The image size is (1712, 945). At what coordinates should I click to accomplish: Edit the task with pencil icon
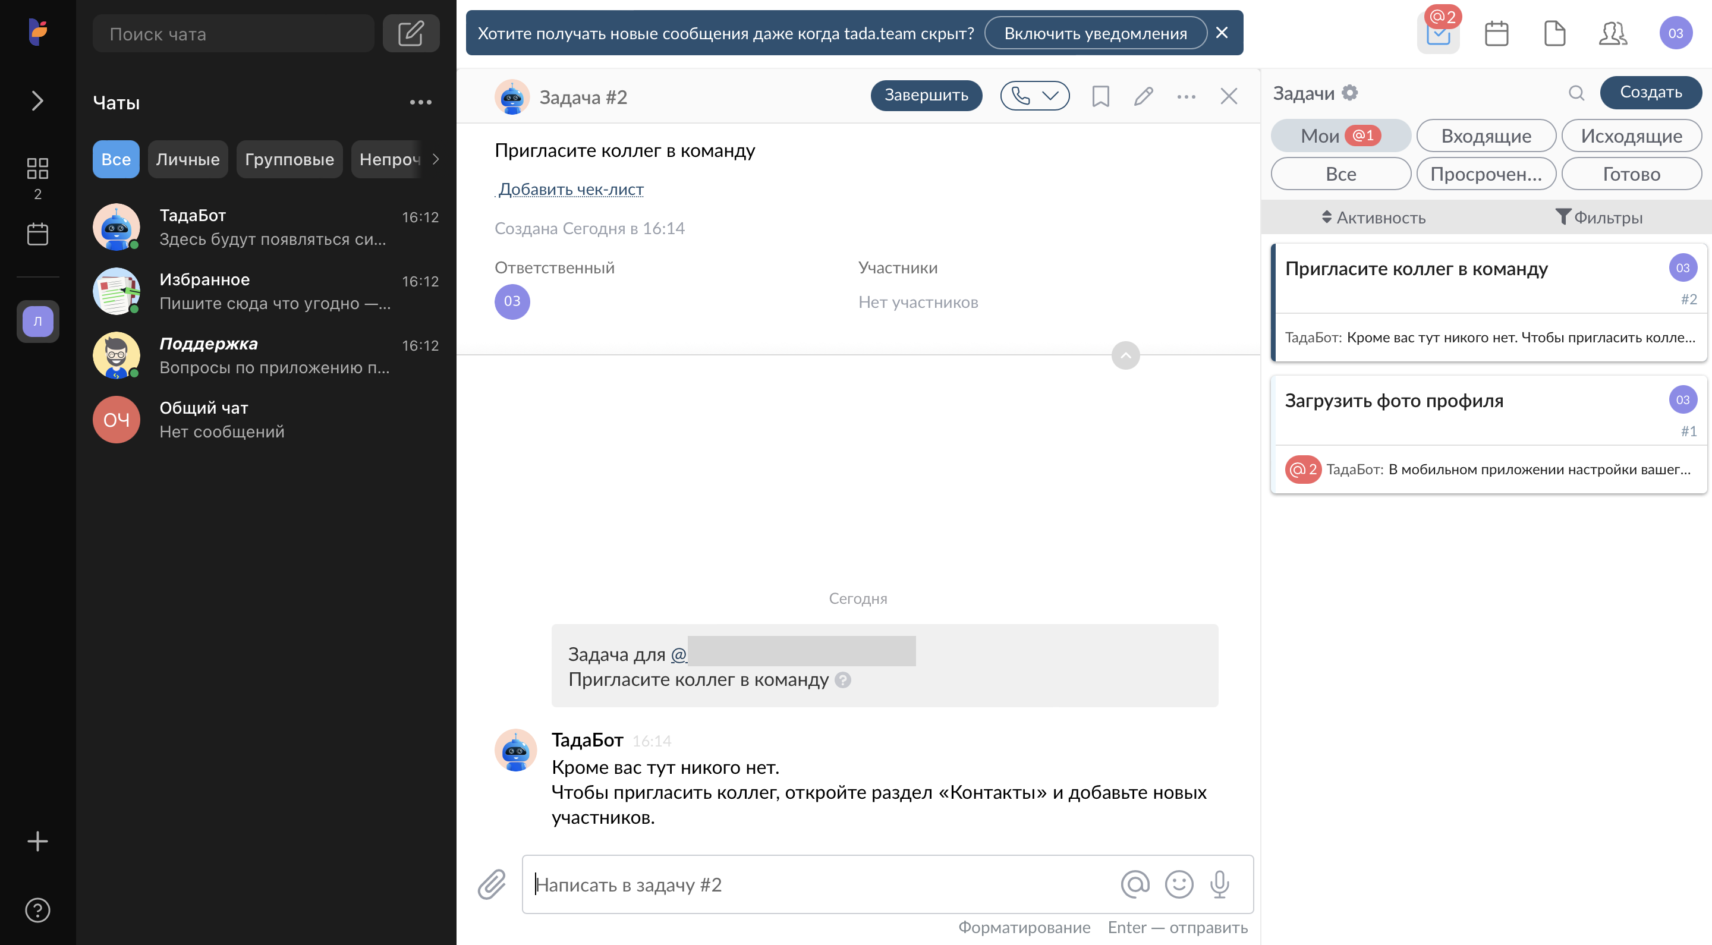(x=1143, y=97)
